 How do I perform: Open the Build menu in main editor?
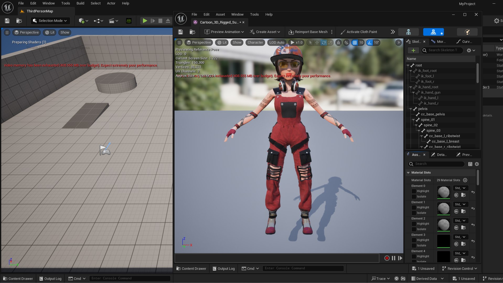point(80,3)
